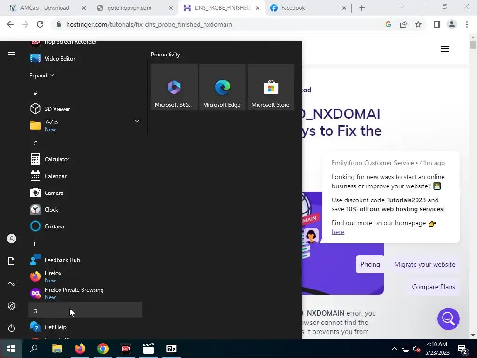Launch Cortana from the app list
The height and width of the screenshot is (358, 477).
pos(85,226)
